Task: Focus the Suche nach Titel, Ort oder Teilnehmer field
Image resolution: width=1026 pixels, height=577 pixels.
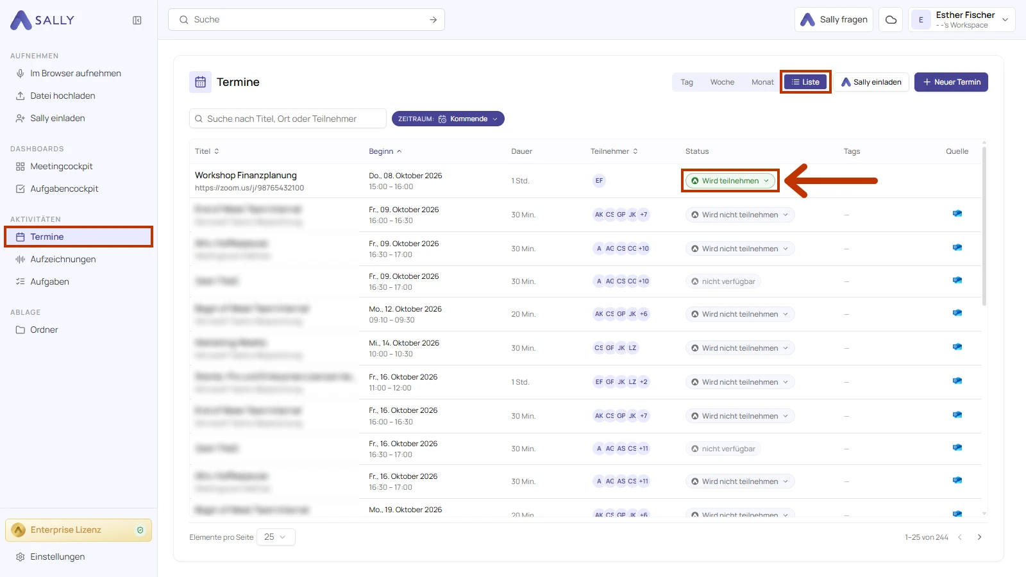Action: 288,119
